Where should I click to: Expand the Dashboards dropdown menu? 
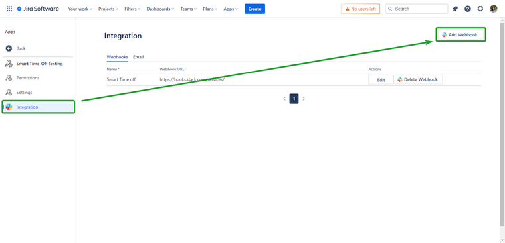click(x=160, y=9)
